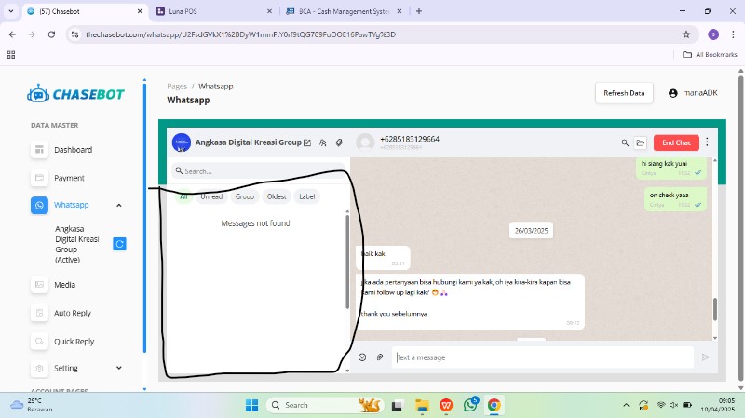Select the Oldest filter chip

pyautogui.click(x=277, y=196)
